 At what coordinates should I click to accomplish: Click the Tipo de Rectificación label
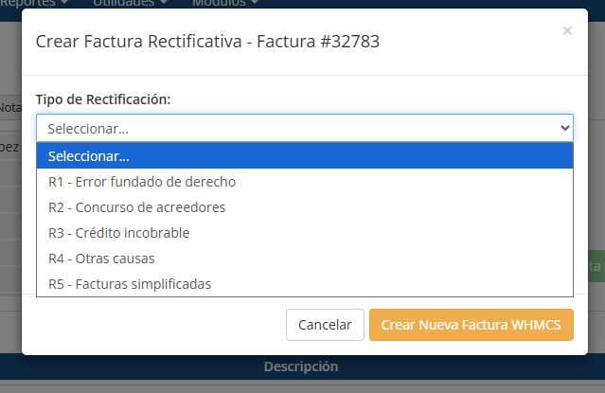(103, 99)
